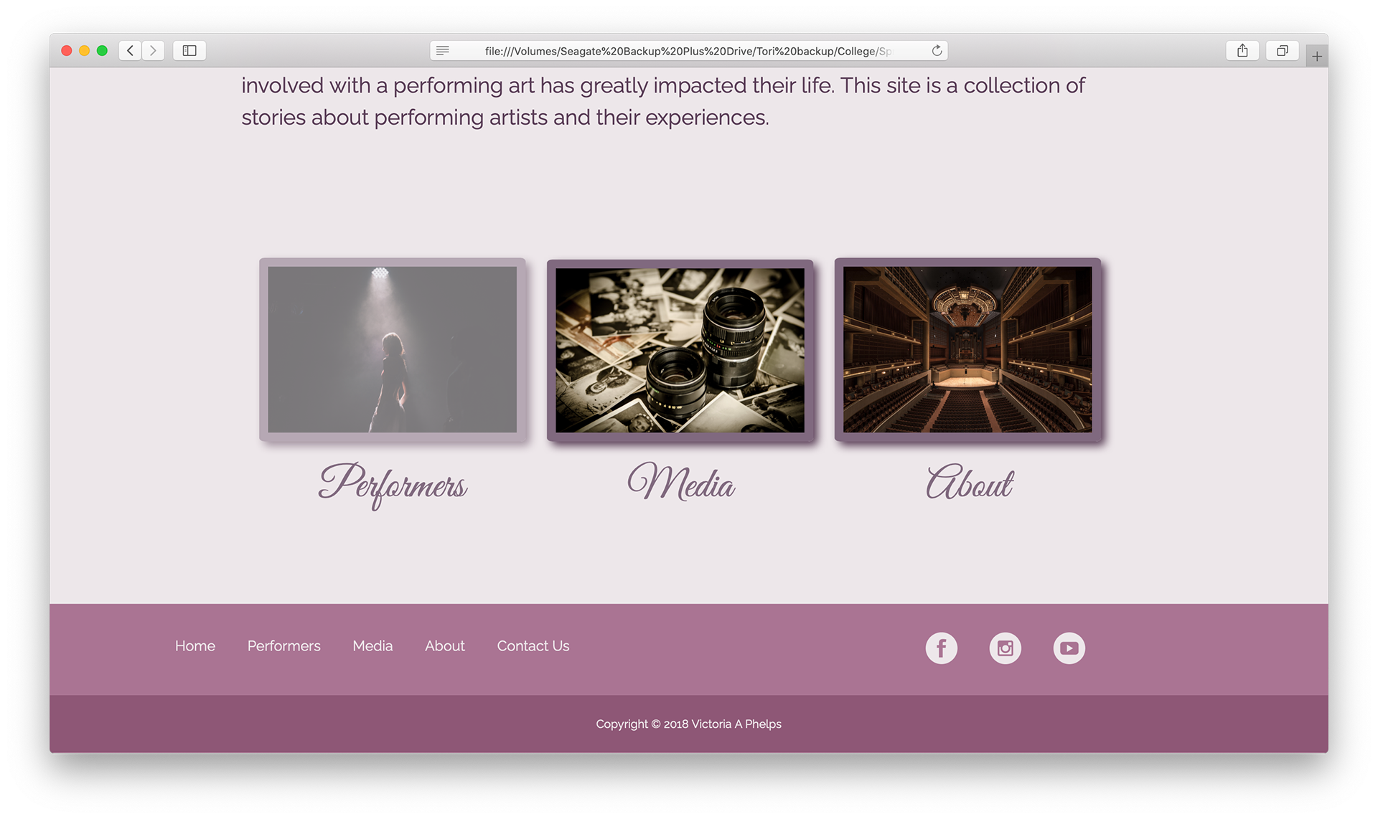This screenshot has width=1378, height=819.
Task: Go to Home in footer navigation
Action: click(x=195, y=645)
